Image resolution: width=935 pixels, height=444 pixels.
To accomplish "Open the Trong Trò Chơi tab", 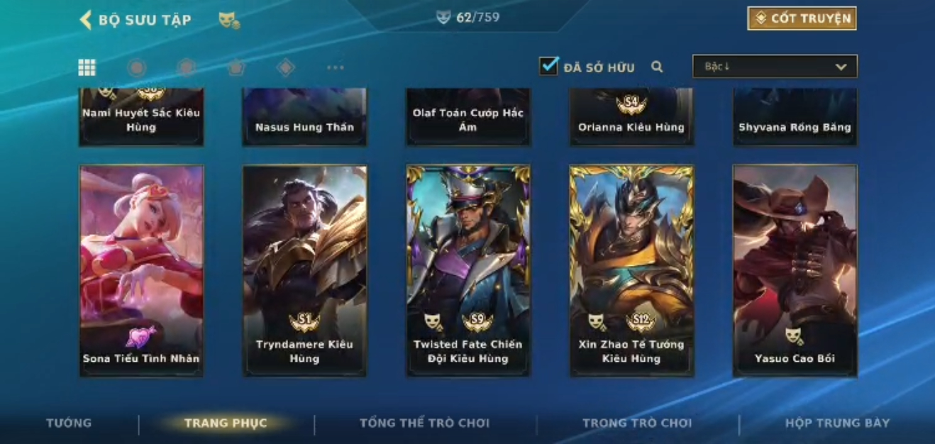I will (636, 423).
